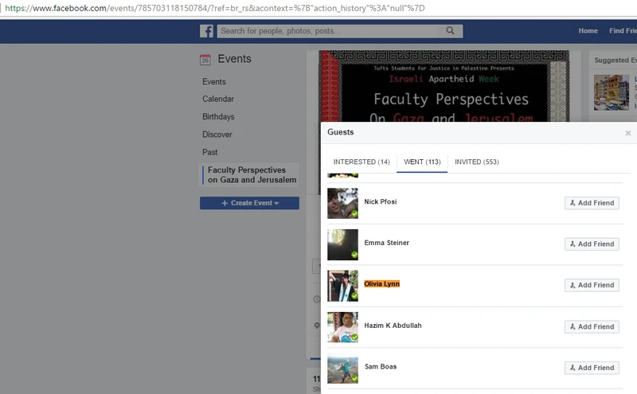This screenshot has width=637, height=394.
Task: Open Birthdays in the sidebar
Action: [x=218, y=117]
